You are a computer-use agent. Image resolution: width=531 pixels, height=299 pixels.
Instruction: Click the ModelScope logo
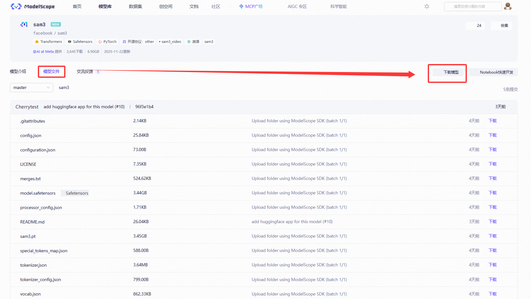(33, 6)
